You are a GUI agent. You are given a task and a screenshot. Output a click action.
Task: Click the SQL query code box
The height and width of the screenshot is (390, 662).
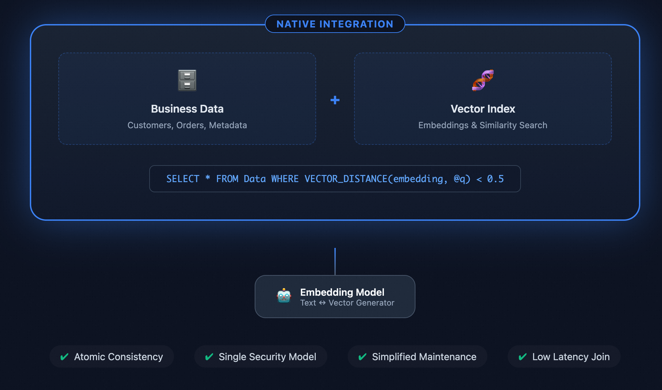click(335, 179)
